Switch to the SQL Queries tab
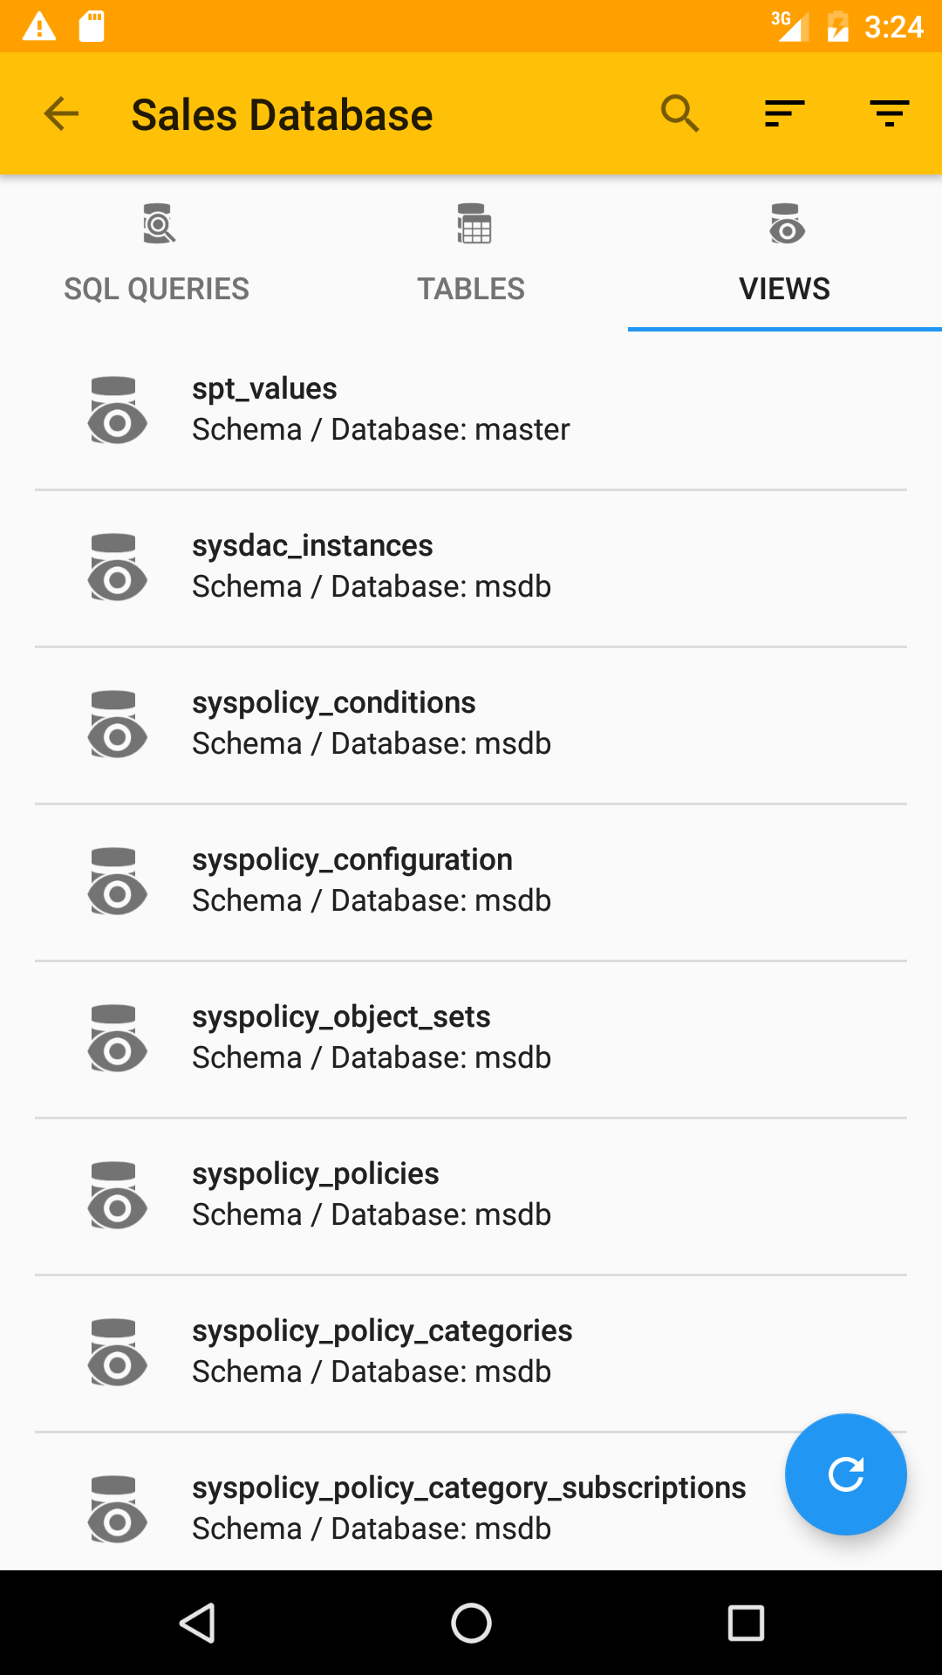 pyautogui.click(x=157, y=253)
